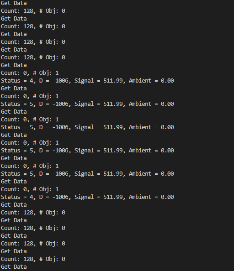Click 'Get Data' right after first Status 4 line
The image size is (234, 271).
pos(14,89)
